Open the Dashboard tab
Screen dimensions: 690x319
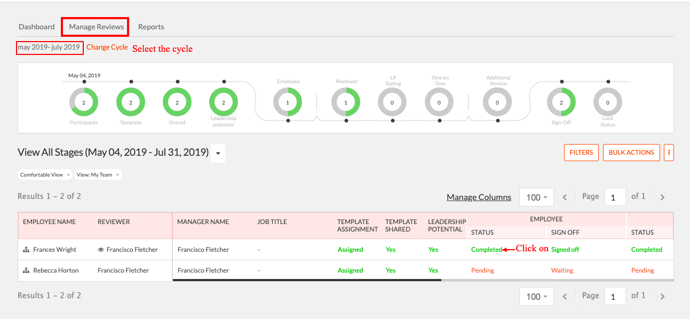coord(36,27)
